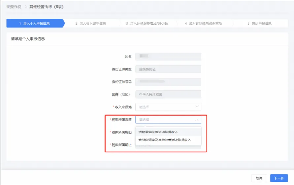The width and height of the screenshot is (294, 185).
Task: Click the 身份证件号码 field
Action: click(x=169, y=82)
